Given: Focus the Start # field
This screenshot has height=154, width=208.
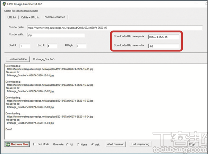Looking at the screenshot, I should (x=25, y=46).
